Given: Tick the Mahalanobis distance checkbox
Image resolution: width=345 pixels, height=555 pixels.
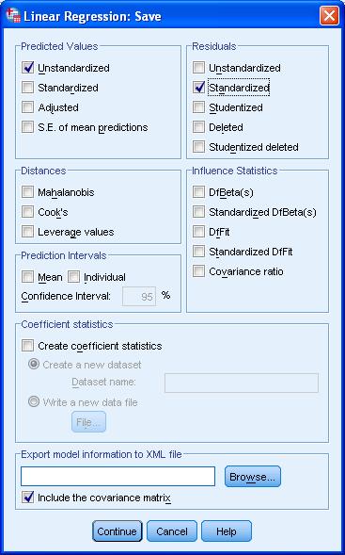Looking at the screenshot, I should pyautogui.click(x=27, y=192).
